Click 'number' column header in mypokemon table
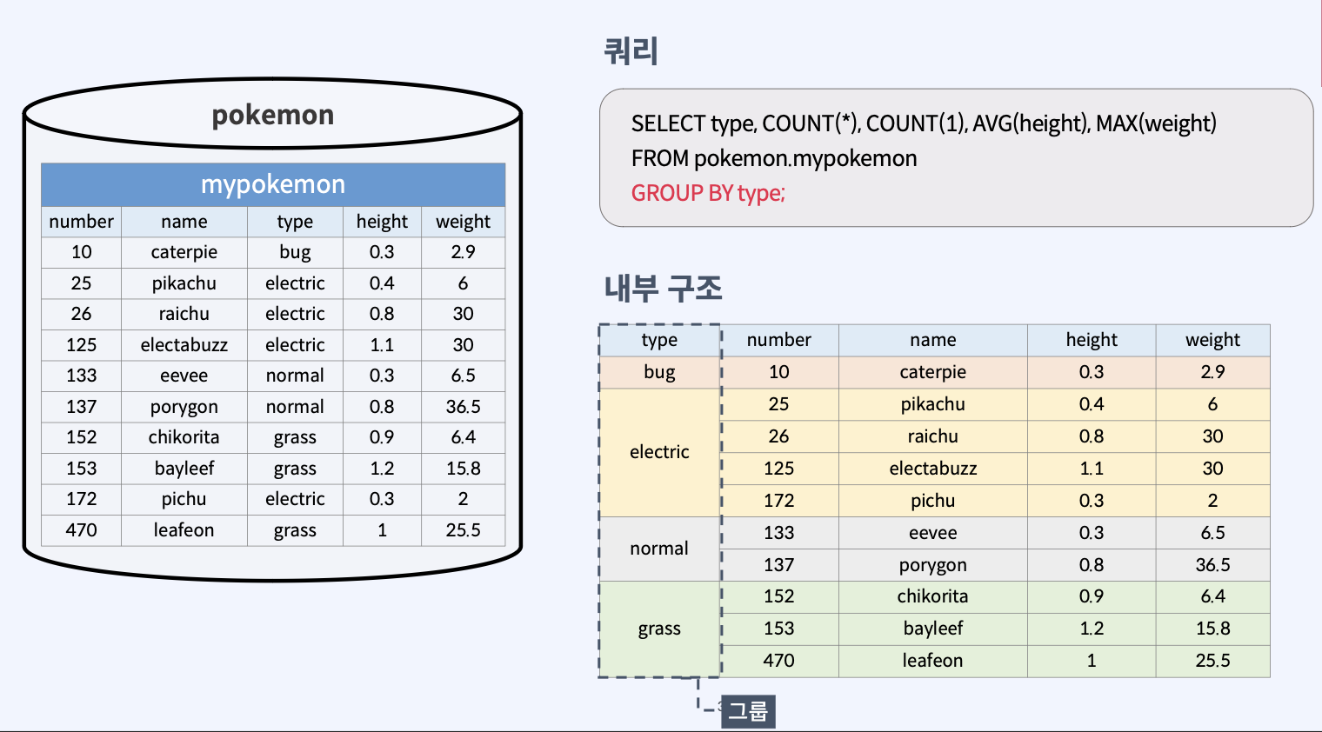The width and height of the screenshot is (1322, 732). click(81, 222)
